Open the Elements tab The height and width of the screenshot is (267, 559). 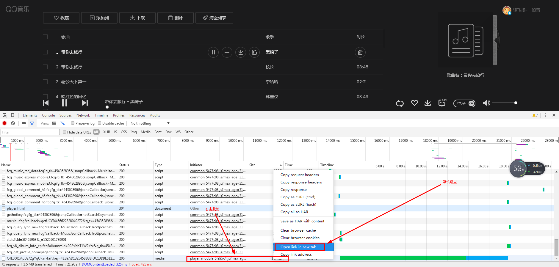click(x=30, y=115)
